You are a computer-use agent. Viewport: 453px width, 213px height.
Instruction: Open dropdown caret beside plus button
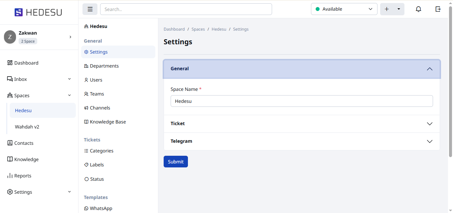click(x=398, y=9)
